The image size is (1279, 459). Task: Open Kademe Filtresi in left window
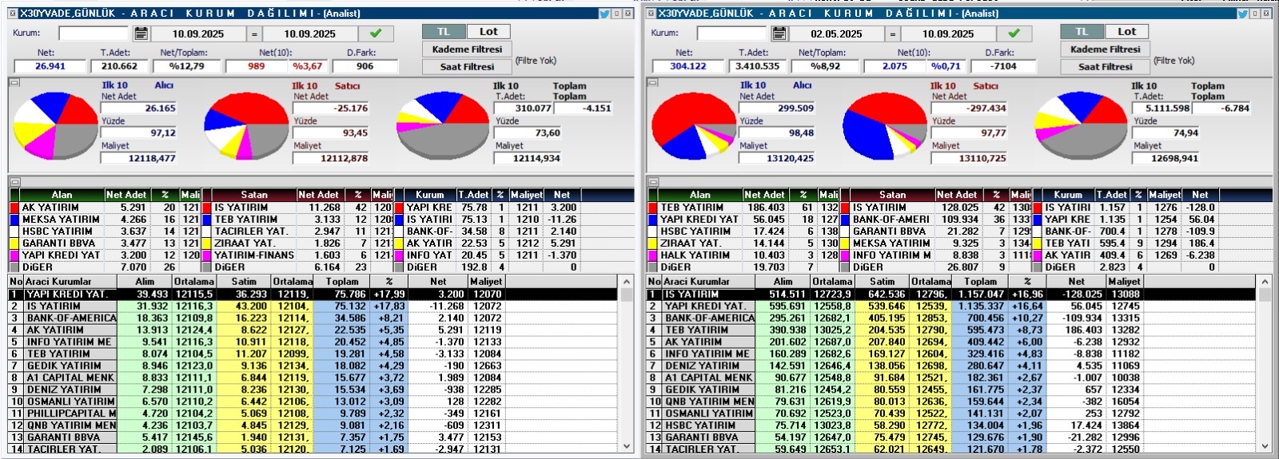point(467,49)
